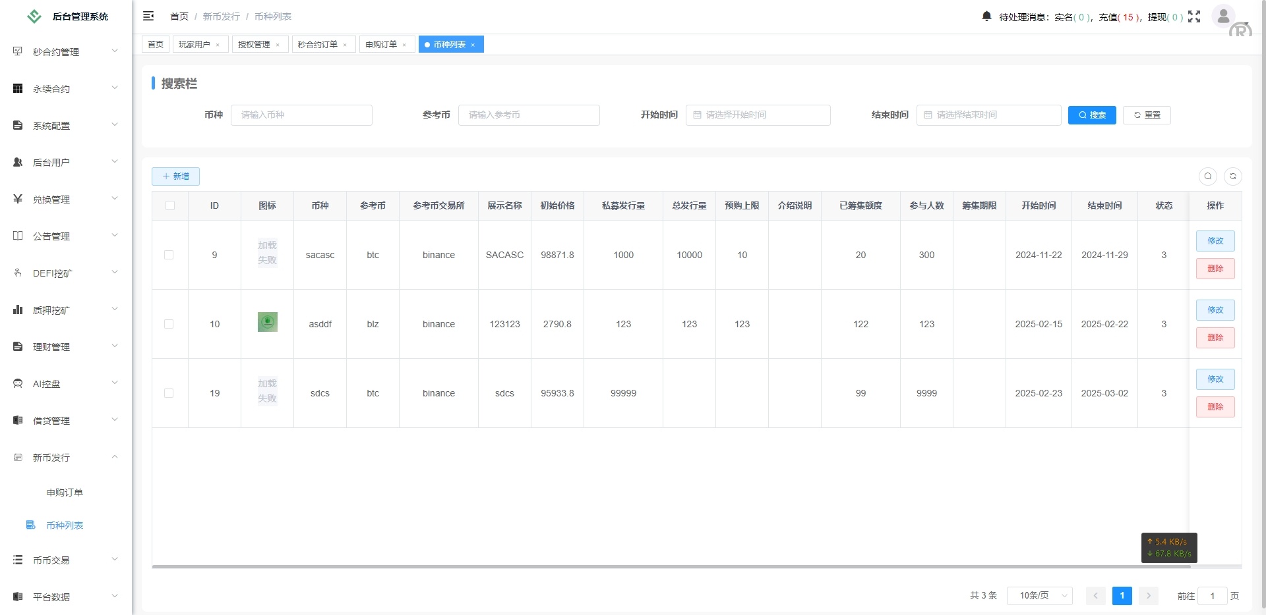
Task: Check the row checkbox for ID 19
Action: [169, 393]
